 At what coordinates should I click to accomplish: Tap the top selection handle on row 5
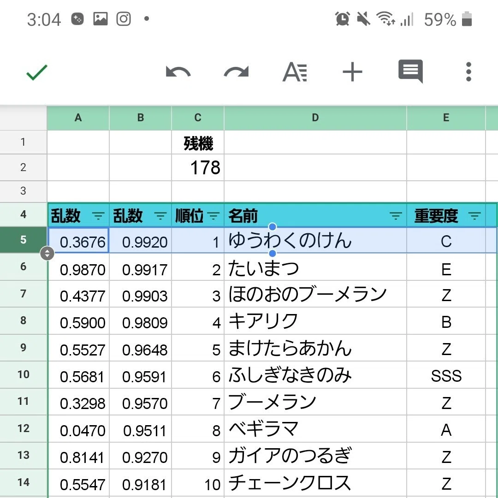click(273, 227)
